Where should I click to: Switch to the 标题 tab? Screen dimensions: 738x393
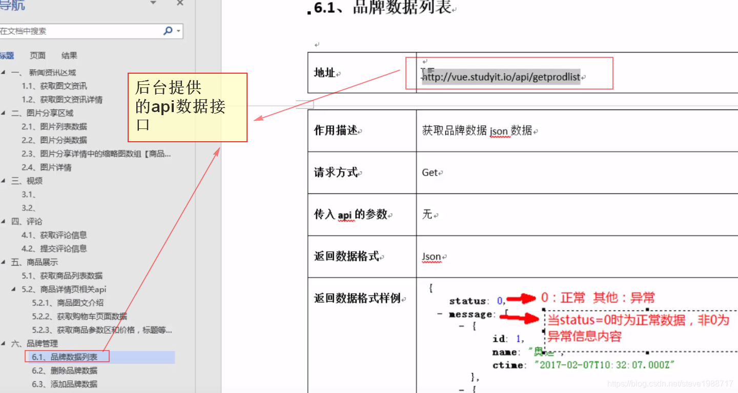[x=7, y=55]
